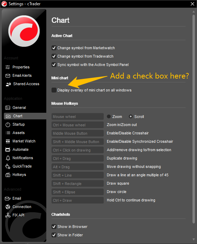Viewport: 197px width, 244px height.
Task: Click the Market Watch icon
Action: pos(8,141)
